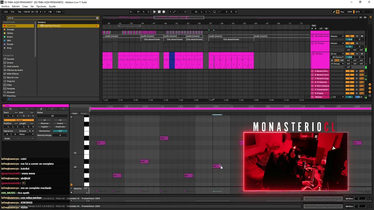
Task: Open the Crear menu
Action: [25, 6]
